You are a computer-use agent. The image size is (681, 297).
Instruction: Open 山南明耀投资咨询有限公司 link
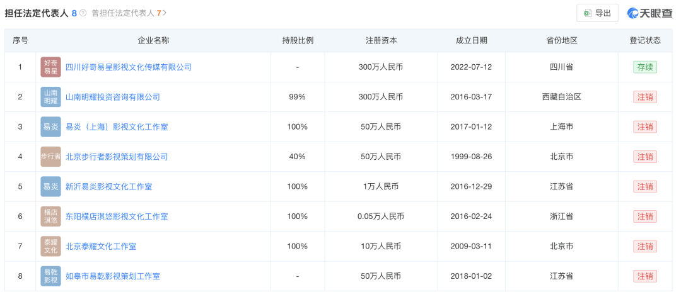[x=113, y=97]
